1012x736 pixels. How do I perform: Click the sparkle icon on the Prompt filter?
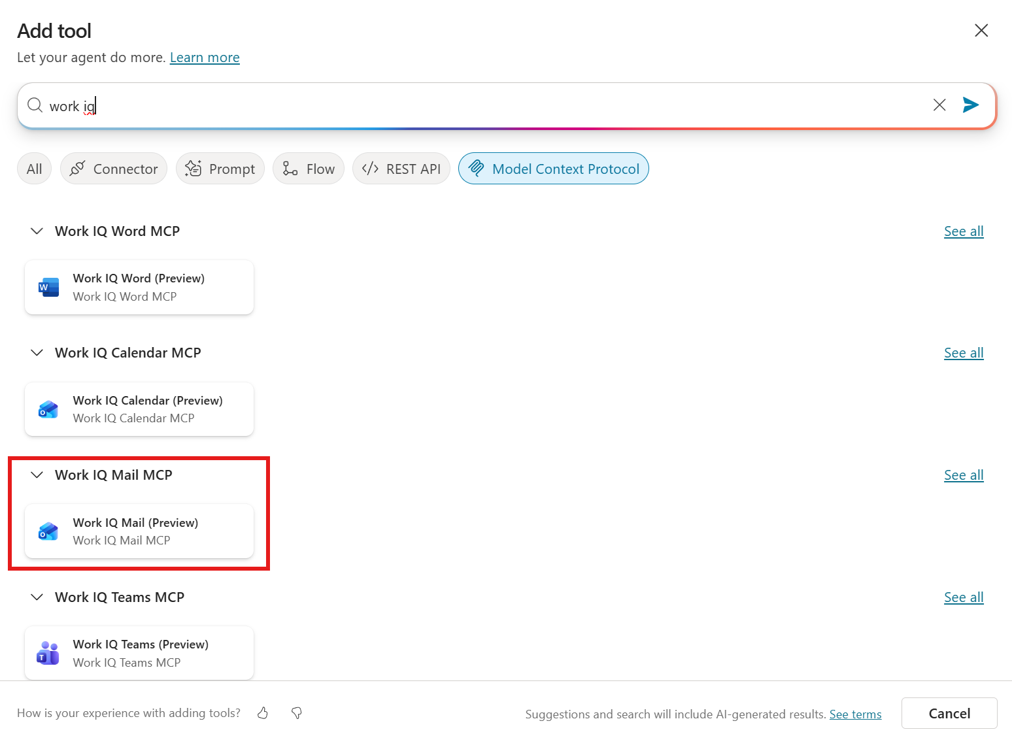[193, 169]
